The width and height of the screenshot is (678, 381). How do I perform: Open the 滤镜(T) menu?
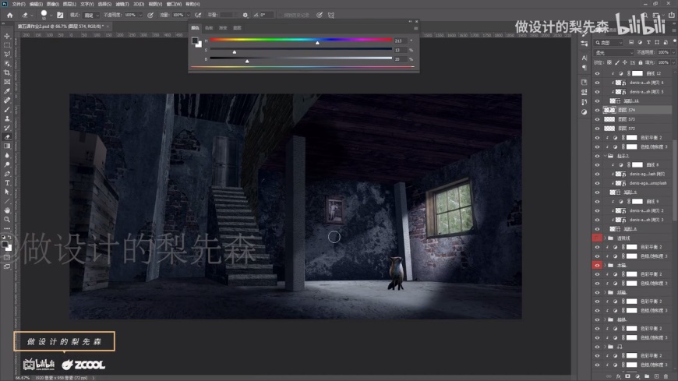coord(122,4)
